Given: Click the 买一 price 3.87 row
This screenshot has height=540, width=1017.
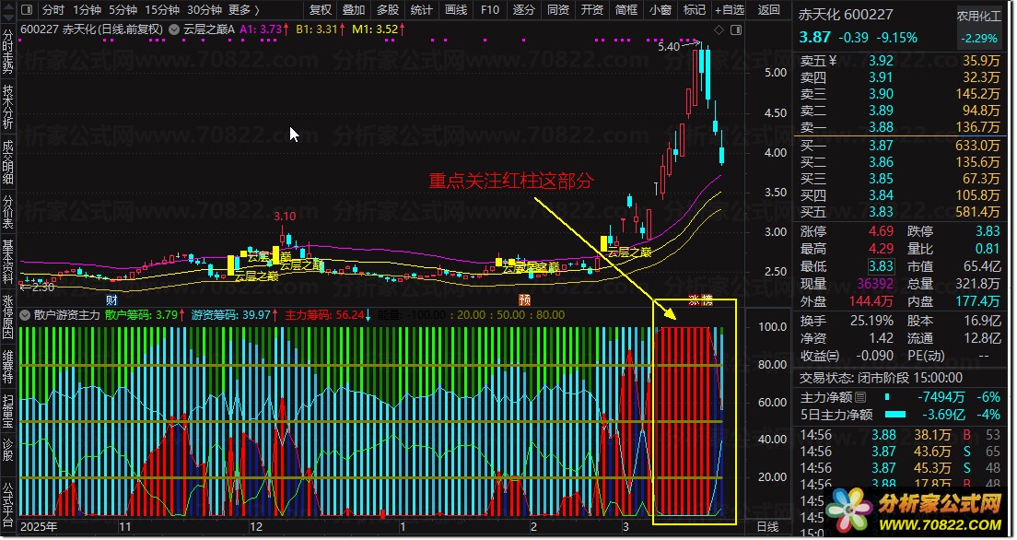Looking at the screenshot, I should tap(900, 146).
